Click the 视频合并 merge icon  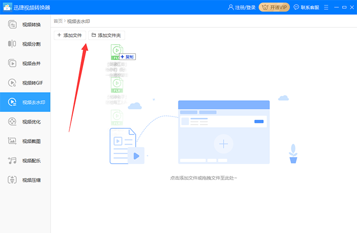[x=12, y=64]
